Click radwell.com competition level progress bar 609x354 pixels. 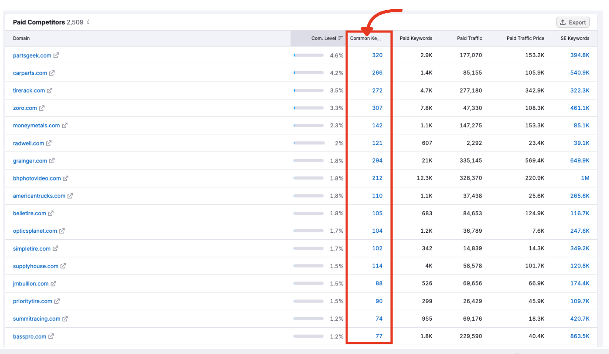tap(308, 143)
